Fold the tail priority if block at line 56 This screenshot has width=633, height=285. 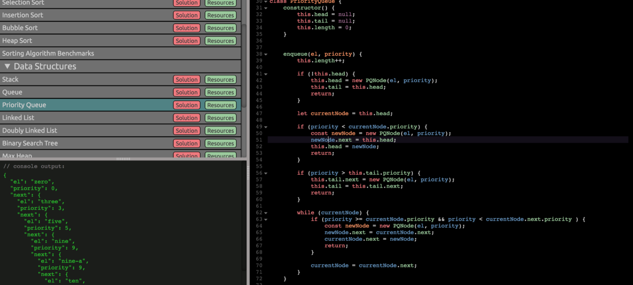pos(266,173)
